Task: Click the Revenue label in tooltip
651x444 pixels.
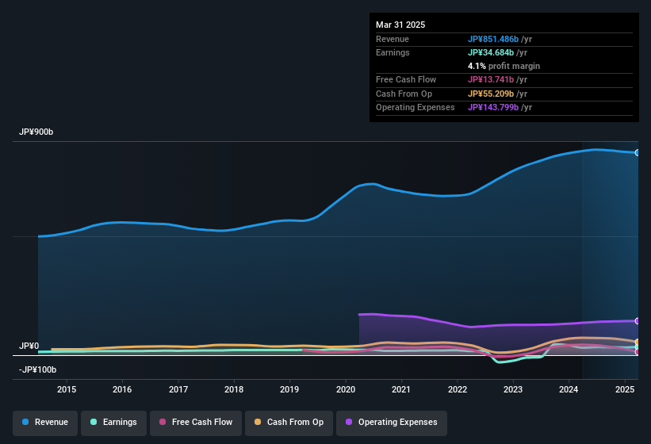Action: pyautogui.click(x=393, y=39)
